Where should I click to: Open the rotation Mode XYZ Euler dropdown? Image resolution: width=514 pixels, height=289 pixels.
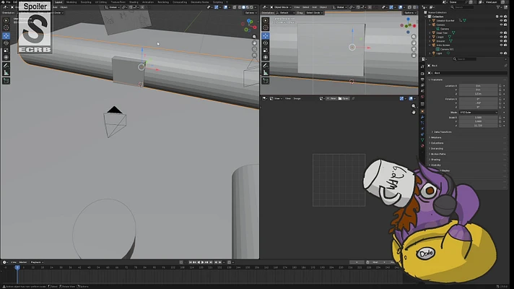point(479,112)
